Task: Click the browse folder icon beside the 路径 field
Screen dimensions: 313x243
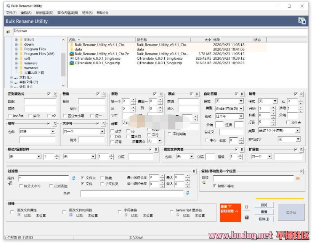Action: point(298,178)
